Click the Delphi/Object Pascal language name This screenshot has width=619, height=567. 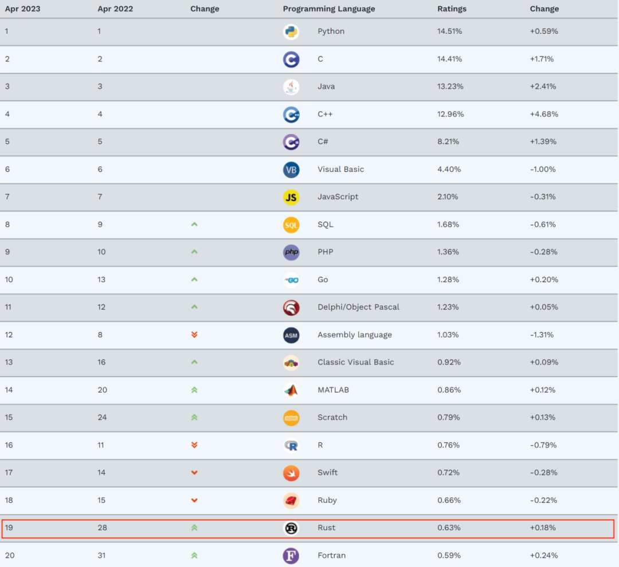point(358,307)
